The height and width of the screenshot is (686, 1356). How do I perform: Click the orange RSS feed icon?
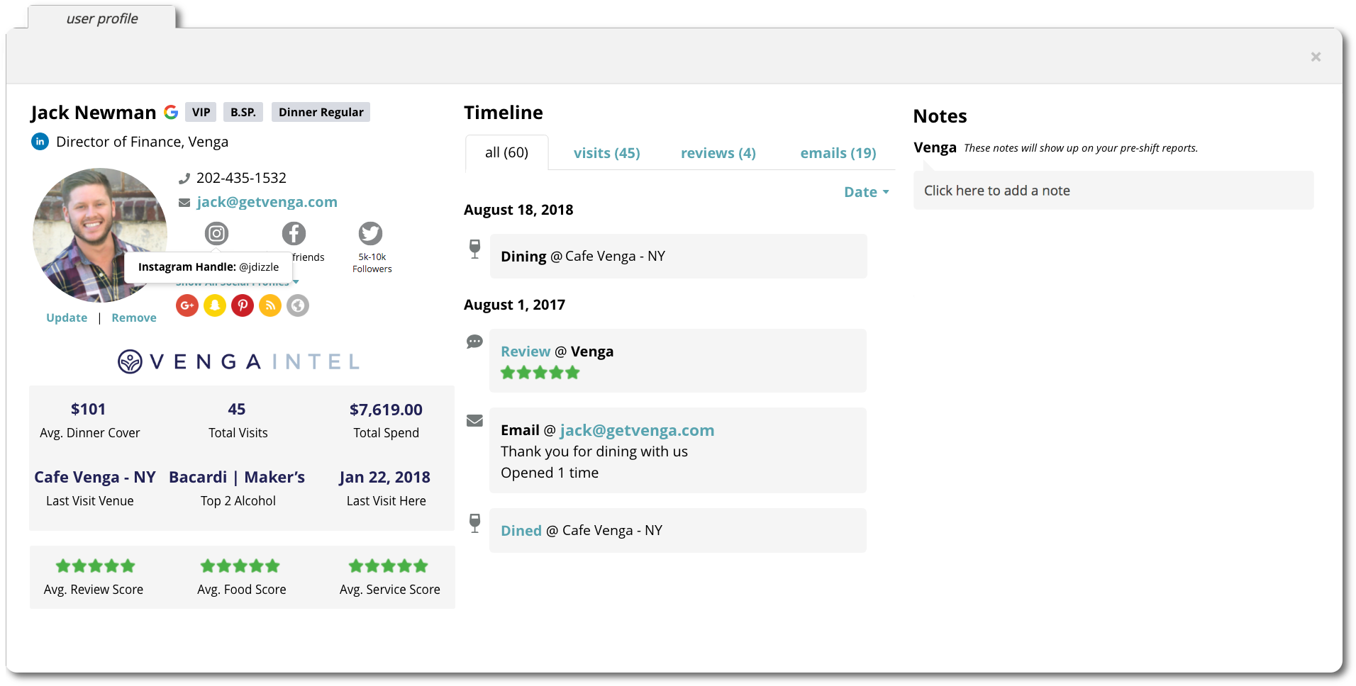coord(270,305)
